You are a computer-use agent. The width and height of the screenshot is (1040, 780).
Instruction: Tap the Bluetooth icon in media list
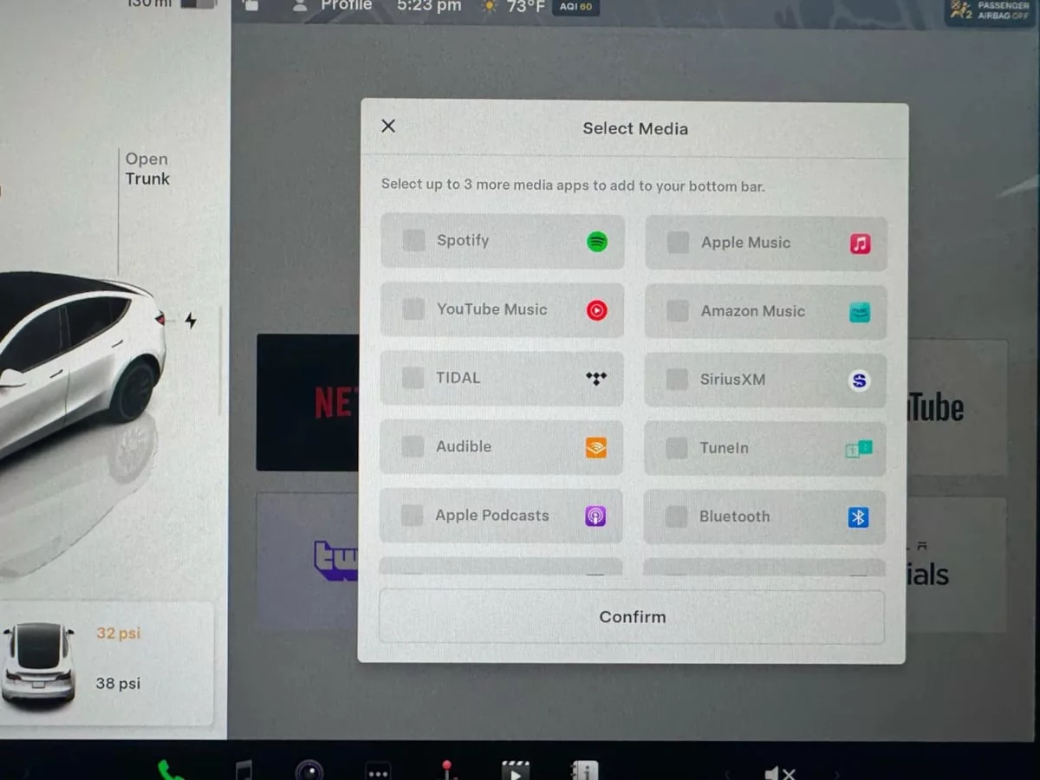(x=858, y=517)
